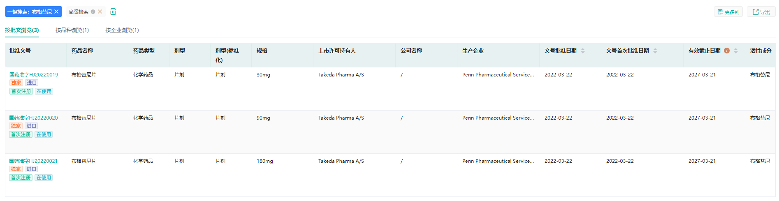Click the 在使用 tag in the first row

[44, 91]
